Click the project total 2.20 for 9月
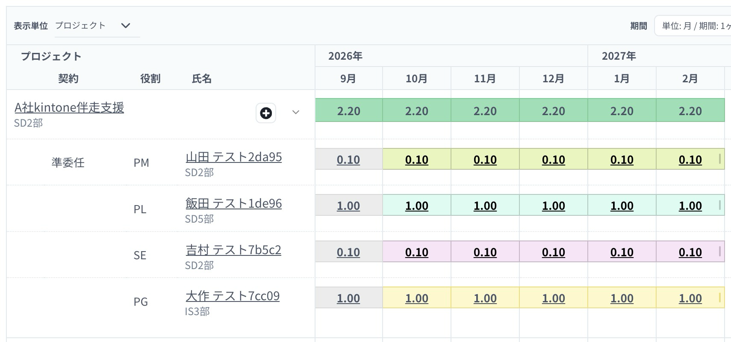The image size is (731, 342). [349, 111]
